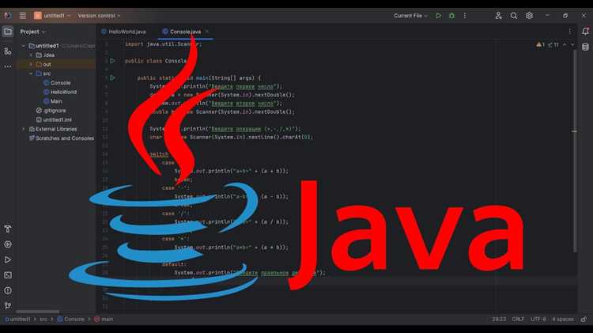Image resolution: width=593 pixels, height=333 pixels.
Task: Click untitled1 breadcrumb in status bar
Action: coord(17,319)
